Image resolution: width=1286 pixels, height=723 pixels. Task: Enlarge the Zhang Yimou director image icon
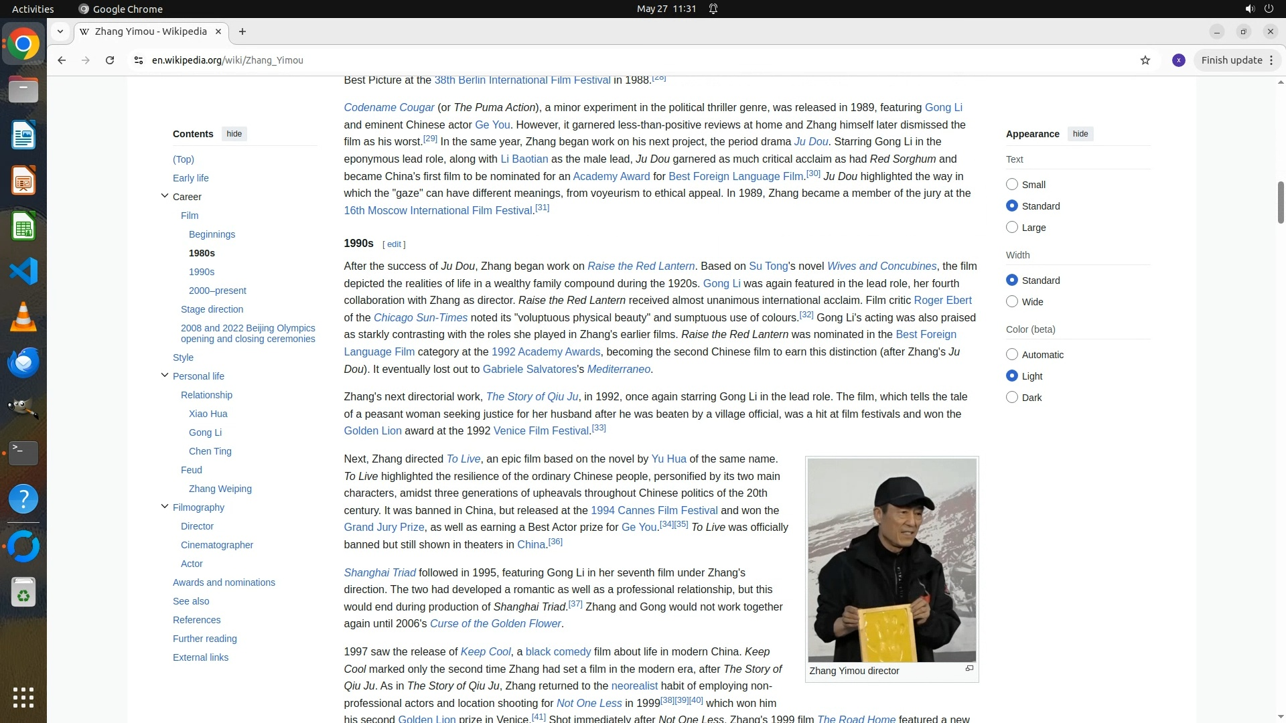[969, 669]
